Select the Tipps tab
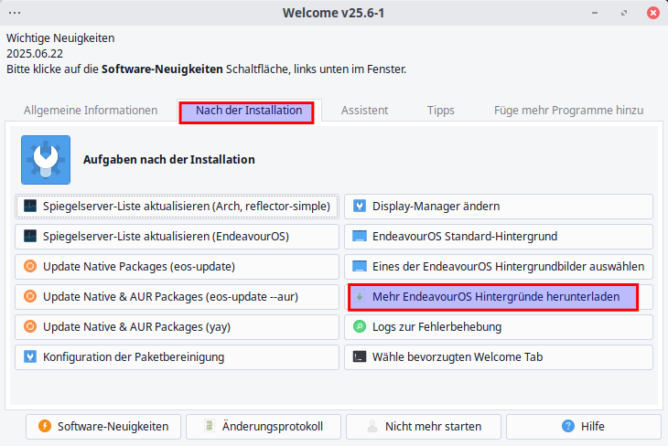 (x=440, y=111)
